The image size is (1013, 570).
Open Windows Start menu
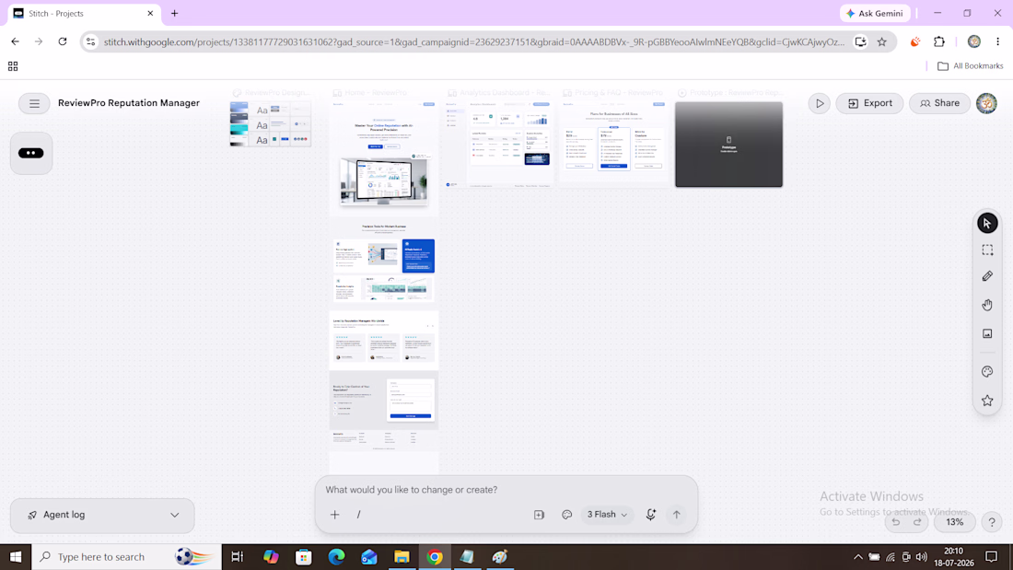tap(16, 556)
